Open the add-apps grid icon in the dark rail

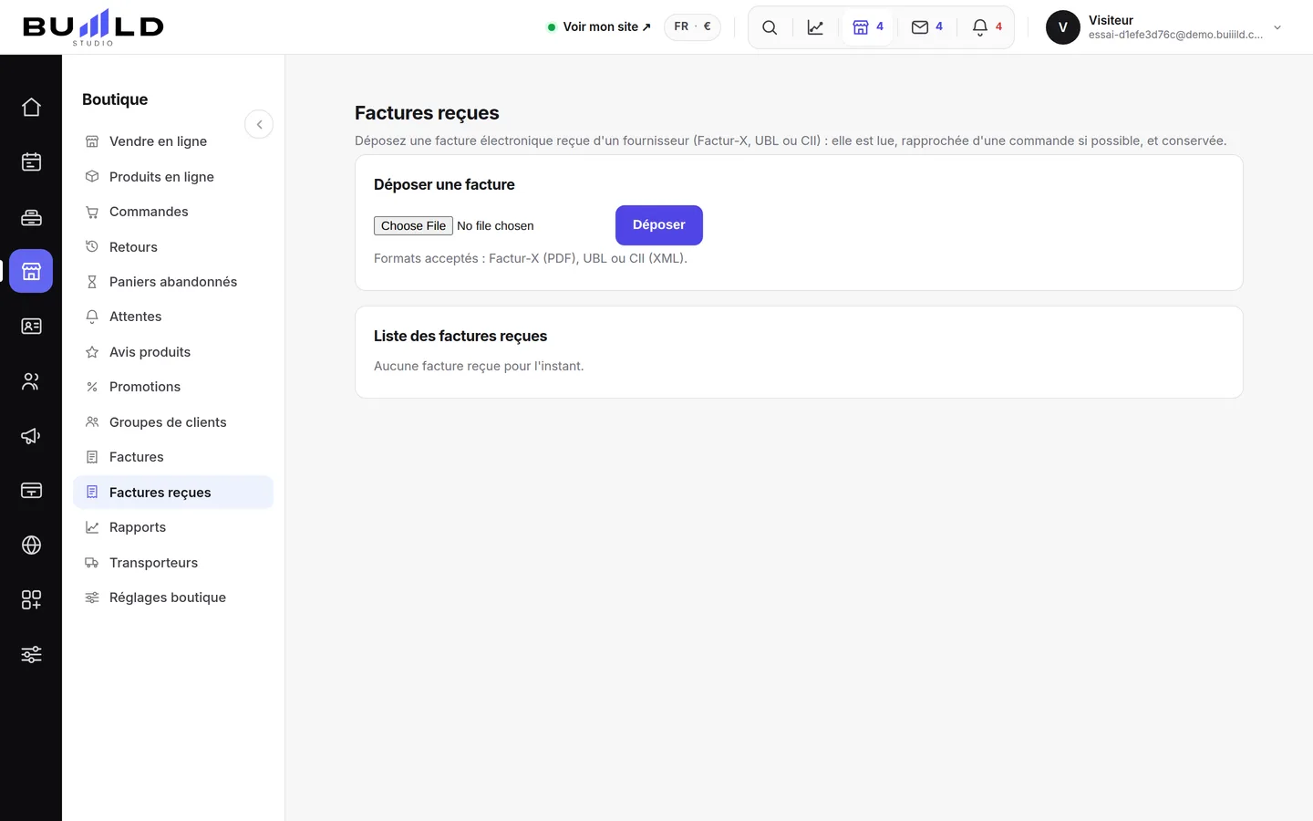(x=31, y=599)
